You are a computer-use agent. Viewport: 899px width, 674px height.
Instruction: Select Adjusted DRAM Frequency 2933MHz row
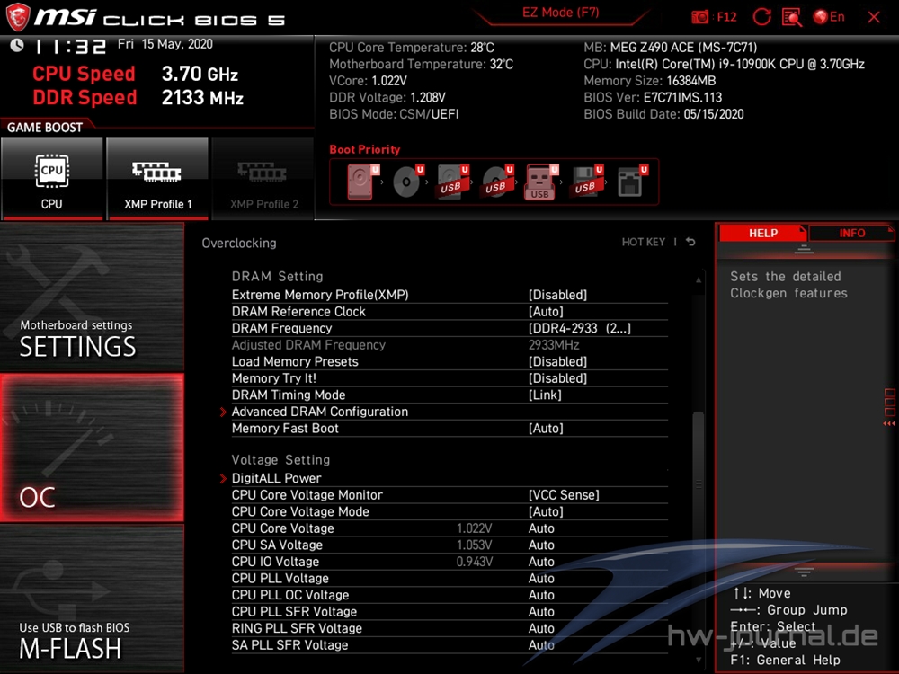[x=449, y=345]
